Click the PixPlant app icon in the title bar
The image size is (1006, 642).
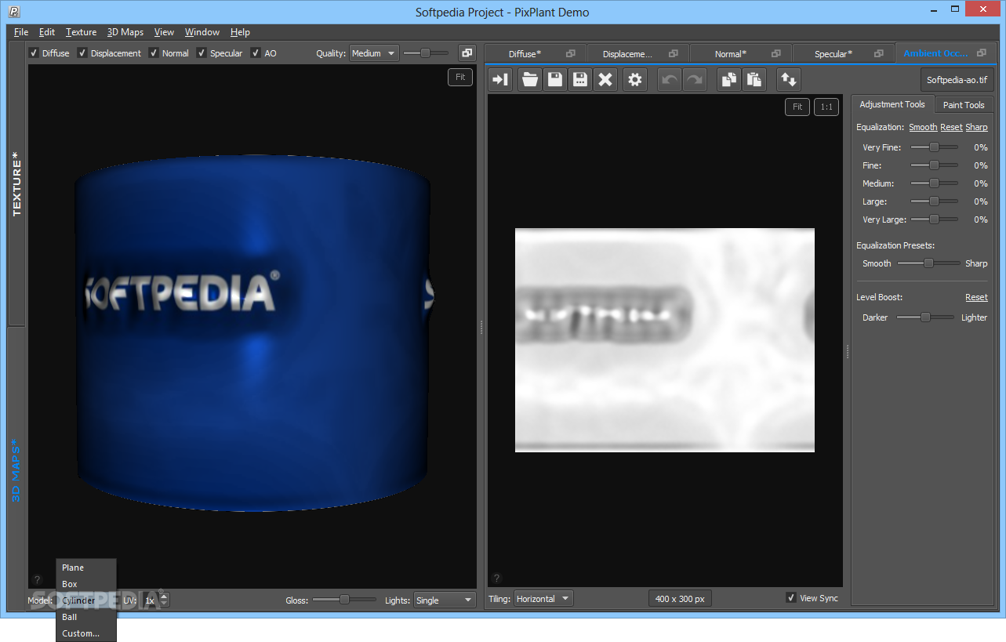pos(14,12)
